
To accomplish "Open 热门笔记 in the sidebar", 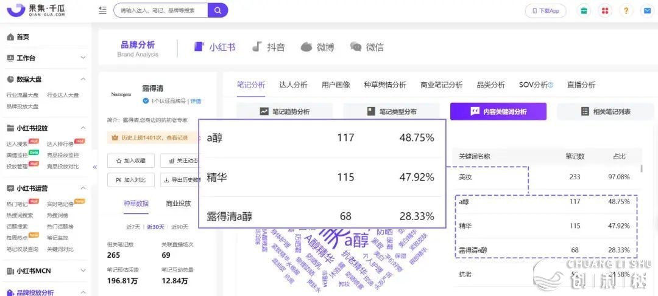I will click(x=17, y=204).
